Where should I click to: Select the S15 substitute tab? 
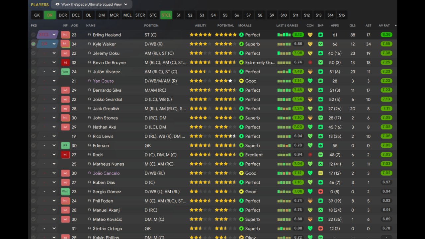pyautogui.click(x=342, y=15)
